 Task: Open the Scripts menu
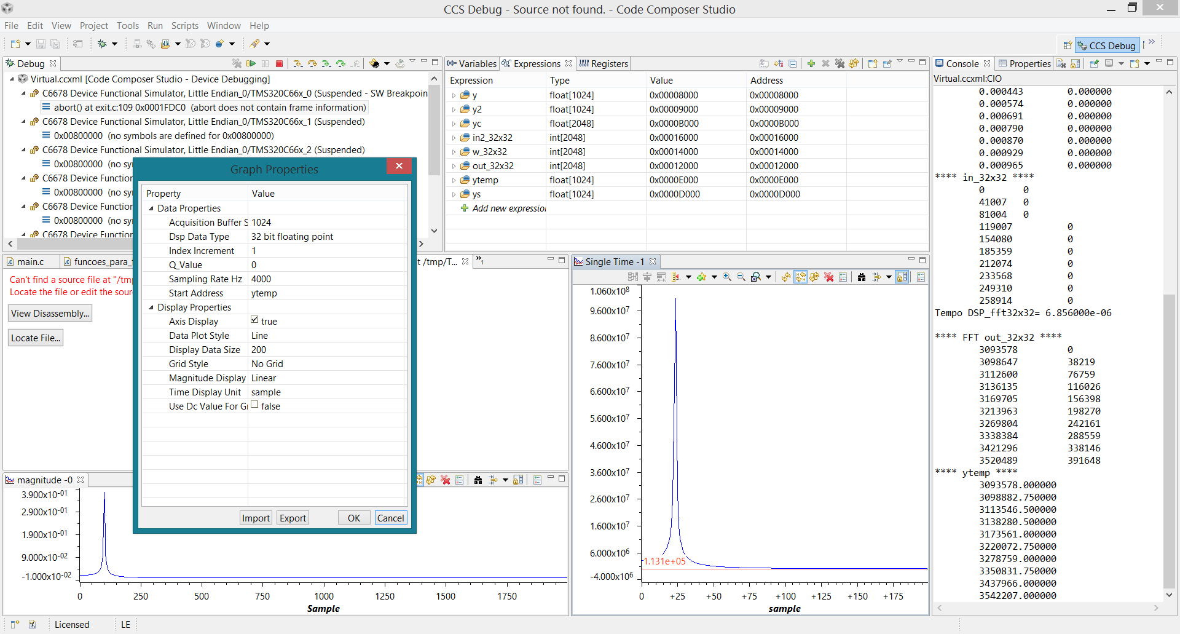[x=184, y=26]
